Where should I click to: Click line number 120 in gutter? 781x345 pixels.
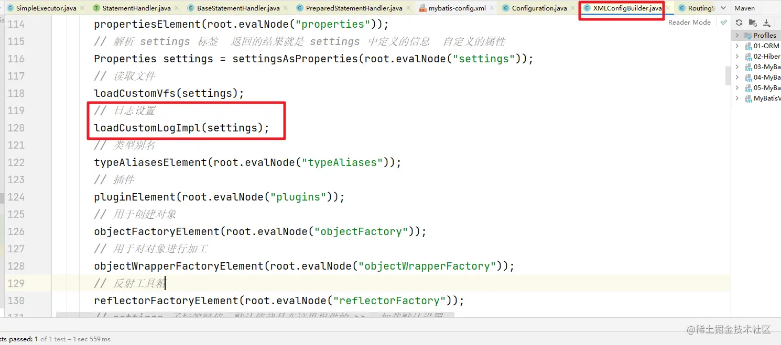[16, 128]
